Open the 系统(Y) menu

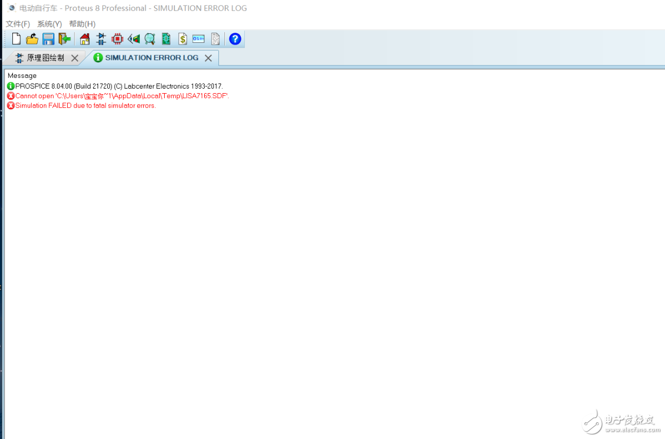pos(50,24)
